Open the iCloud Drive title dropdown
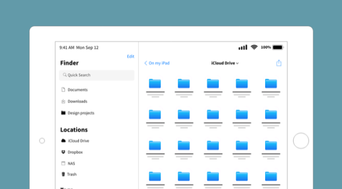The height and width of the screenshot is (189, 342). coord(225,63)
